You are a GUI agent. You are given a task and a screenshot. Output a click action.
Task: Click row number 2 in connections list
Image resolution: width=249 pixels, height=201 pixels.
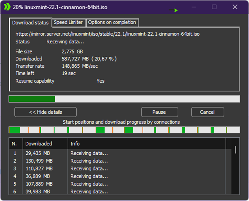(15, 161)
